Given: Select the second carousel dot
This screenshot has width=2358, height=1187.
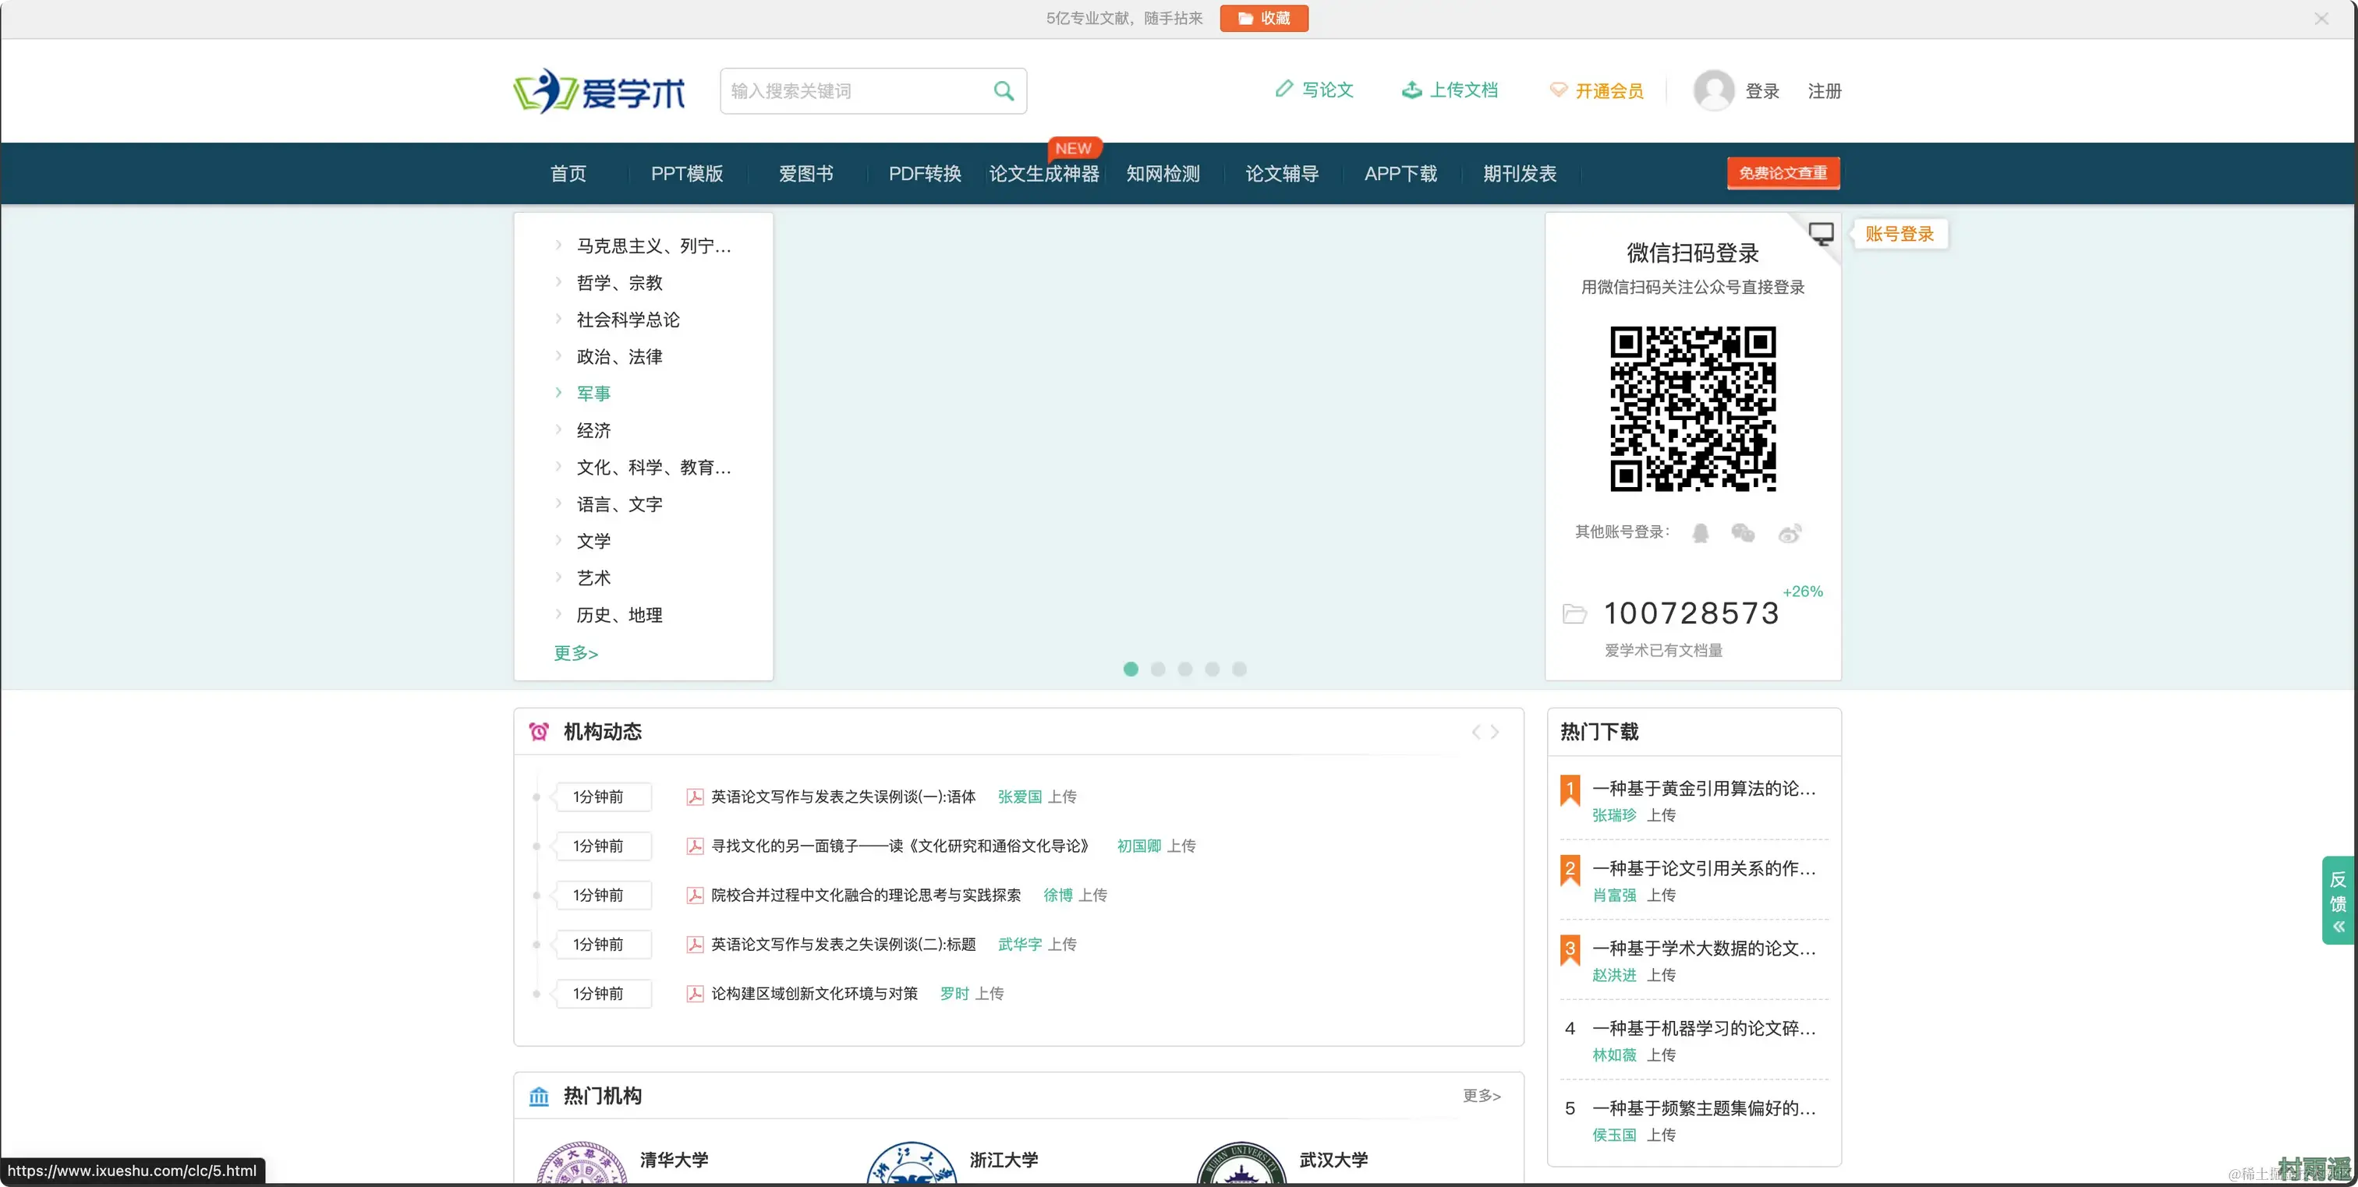Looking at the screenshot, I should pos(1158,669).
